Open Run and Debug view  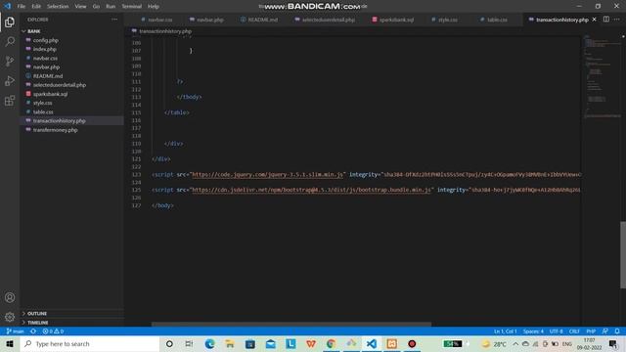click(x=10, y=80)
